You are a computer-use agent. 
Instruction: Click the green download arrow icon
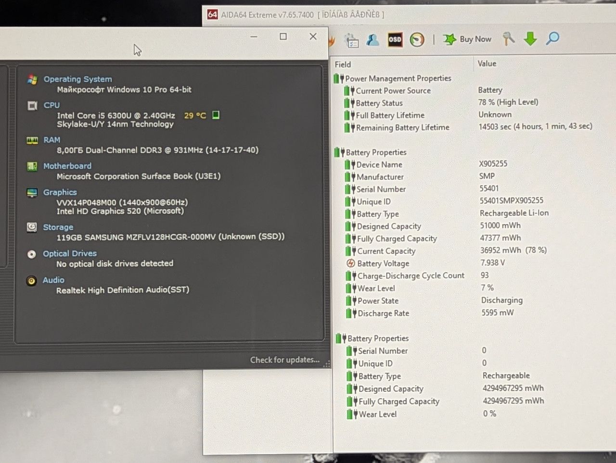point(530,38)
